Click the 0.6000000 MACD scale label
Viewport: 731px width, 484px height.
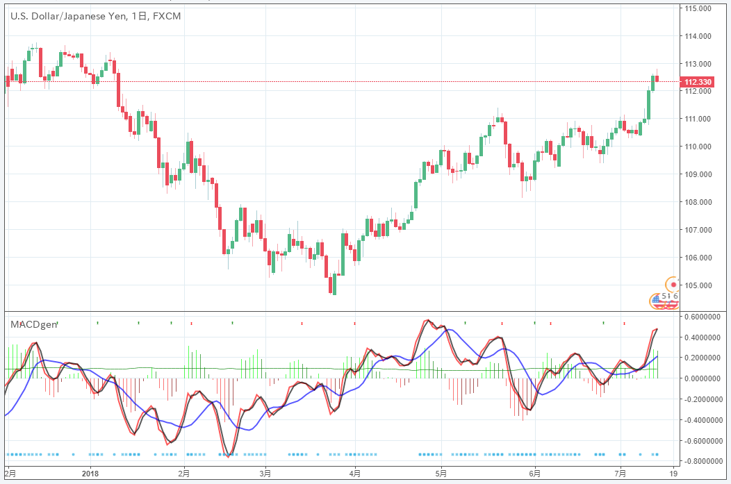pos(703,317)
